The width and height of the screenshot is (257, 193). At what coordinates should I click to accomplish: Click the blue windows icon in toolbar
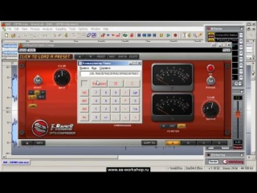89,35
